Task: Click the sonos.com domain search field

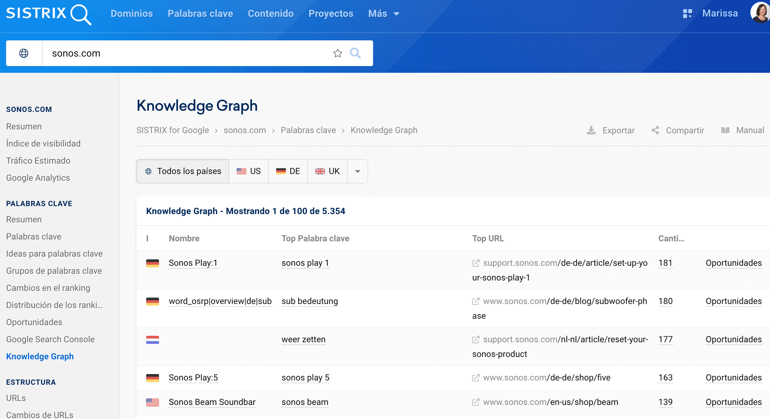Action: 183,53
